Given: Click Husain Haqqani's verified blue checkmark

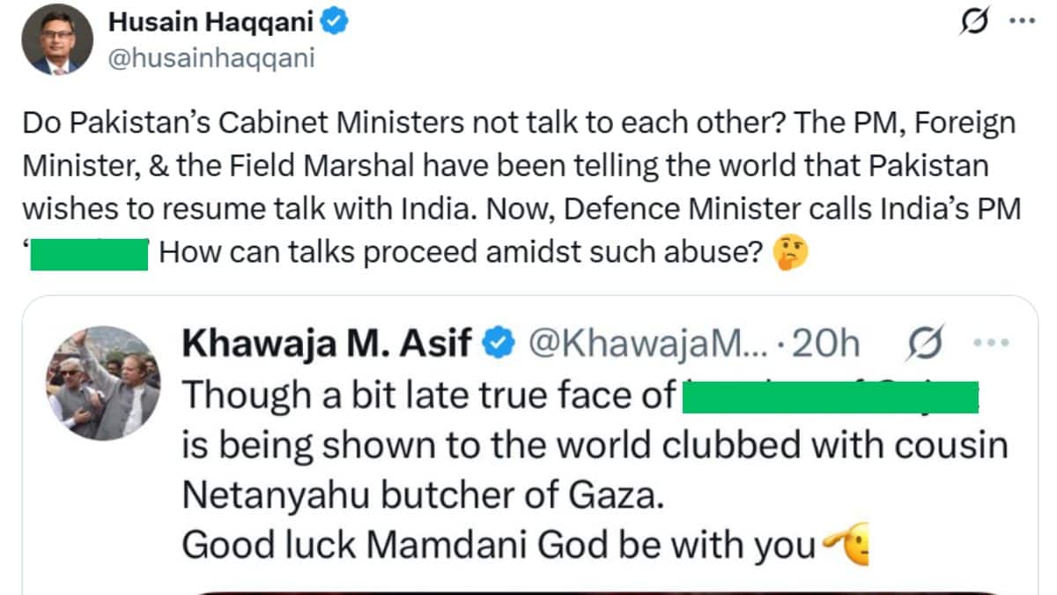Looking at the screenshot, I should pos(335,22).
